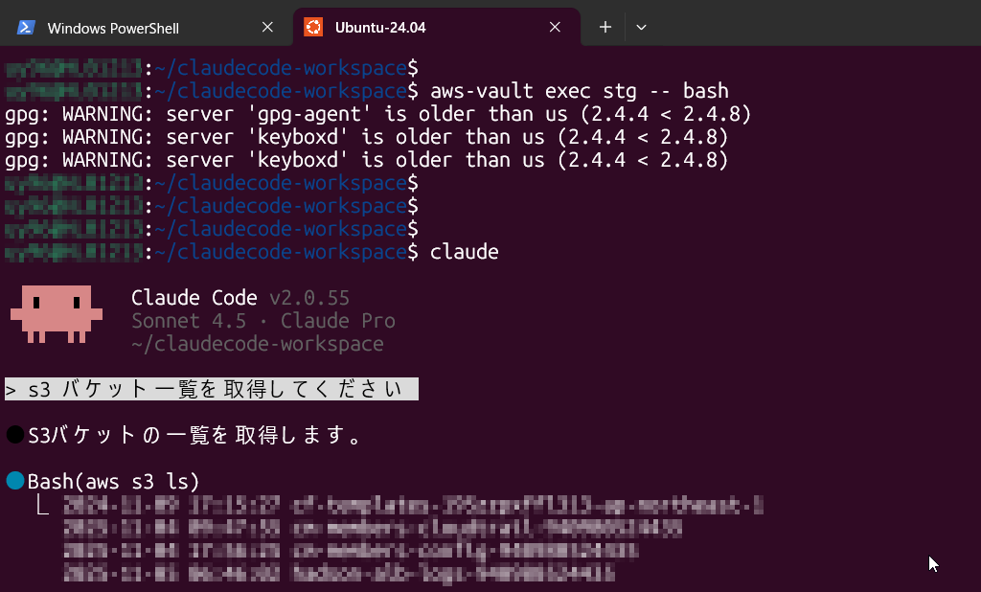Image resolution: width=981 pixels, height=592 pixels.
Task: Click the new tab plus icon
Action: pos(605,27)
